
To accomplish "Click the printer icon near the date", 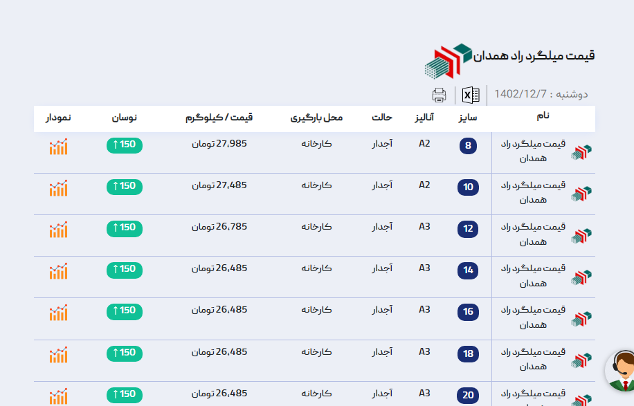I will tap(439, 95).
